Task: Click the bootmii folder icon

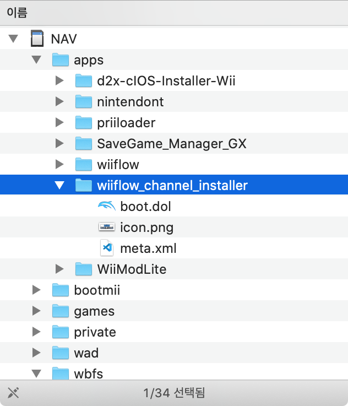Action: pyautogui.click(x=60, y=290)
